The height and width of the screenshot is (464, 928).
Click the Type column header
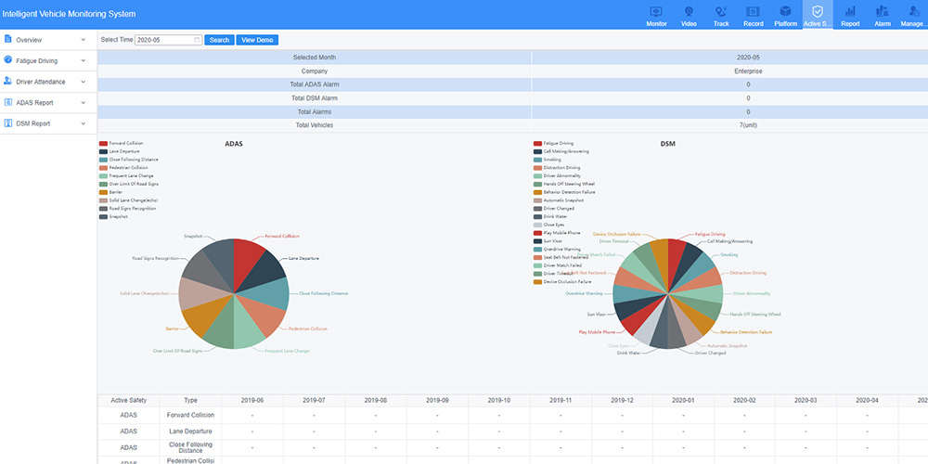[x=190, y=400]
